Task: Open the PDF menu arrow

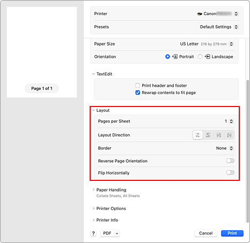Action: pyautogui.click(x=117, y=233)
